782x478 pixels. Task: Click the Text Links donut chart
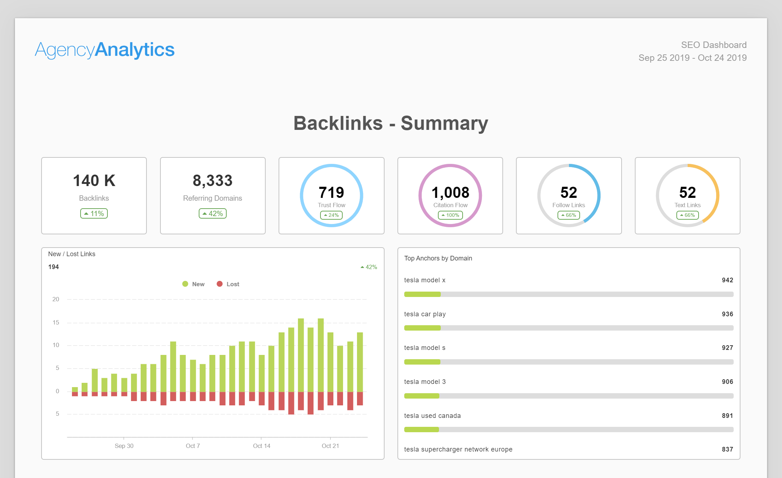pos(687,195)
